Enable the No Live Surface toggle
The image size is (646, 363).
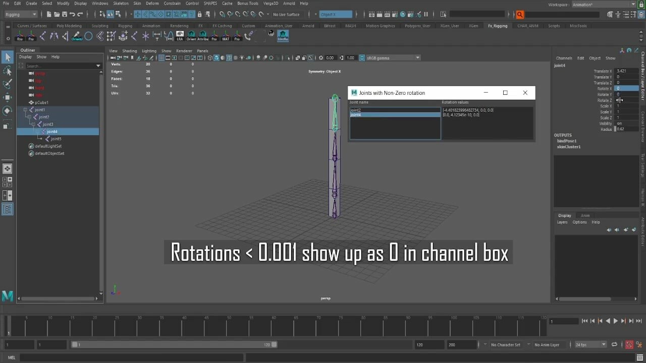pyautogui.click(x=286, y=14)
